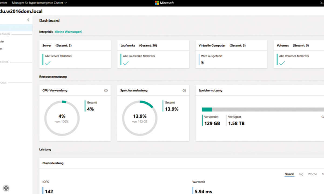This screenshot has height=194, width=324.
Task: Select the running VM count 5
Action: click(x=202, y=63)
